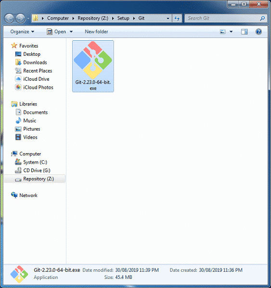Click the Documents library icon
271x288 pixels.
(x=18, y=112)
